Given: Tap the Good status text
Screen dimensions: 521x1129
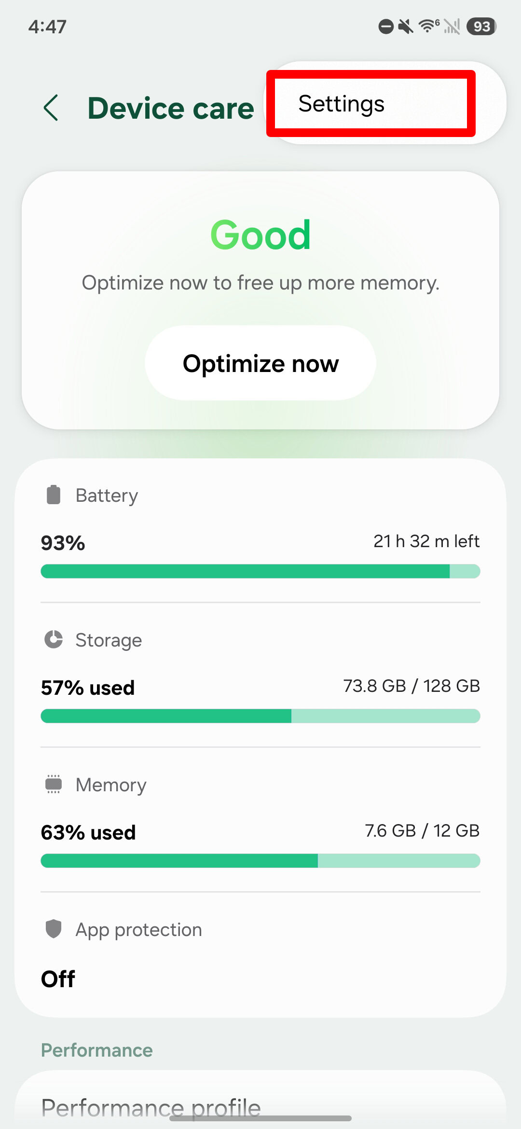Looking at the screenshot, I should pyautogui.click(x=260, y=235).
